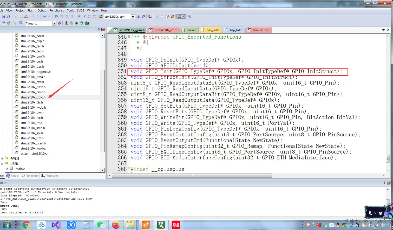Switch to the stm32f10x_rcc.h tab
Image resolution: width=393 pixels, height=230 pixels.
(x=163, y=30)
